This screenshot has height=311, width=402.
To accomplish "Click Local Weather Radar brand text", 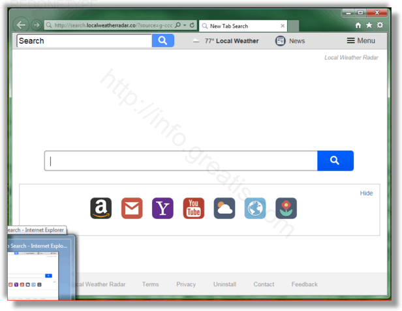I will click(351, 57).
